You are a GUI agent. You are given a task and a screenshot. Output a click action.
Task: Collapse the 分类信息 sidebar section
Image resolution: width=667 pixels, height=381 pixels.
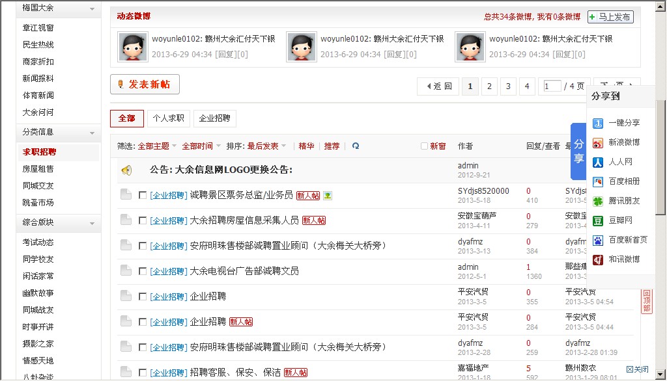tap(92, 133)
